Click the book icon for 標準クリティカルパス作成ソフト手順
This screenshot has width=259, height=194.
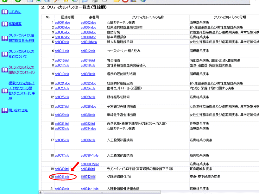[x=4, y=91]
